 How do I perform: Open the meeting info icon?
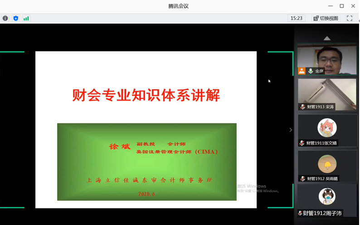[x=5, y=19]
